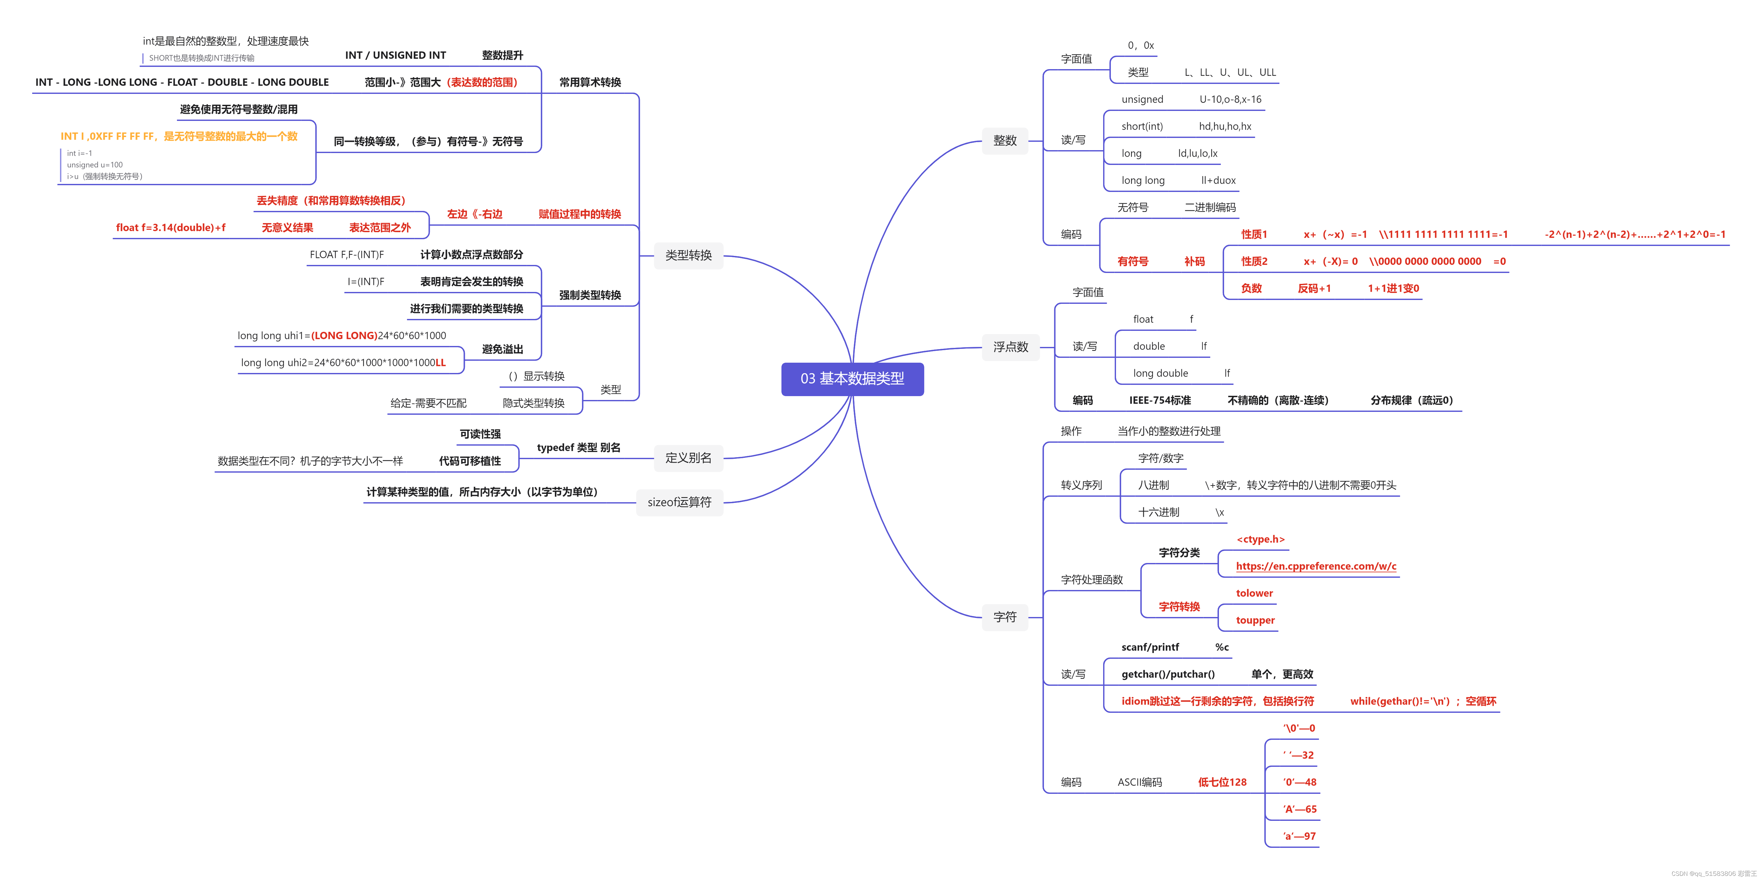The width and height of the screenshot is (1762, 880).
Task: Click the getchar()/putchar() node
Action: coord(1167,674)
